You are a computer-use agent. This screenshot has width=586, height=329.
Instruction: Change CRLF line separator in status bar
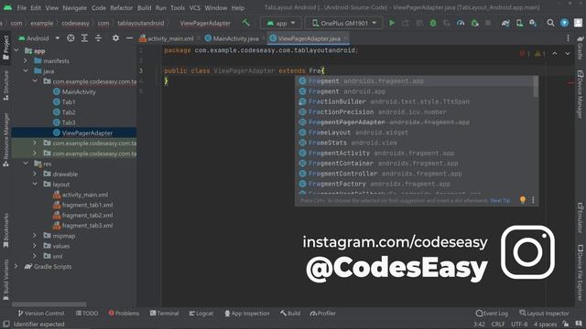pos(498,324)
